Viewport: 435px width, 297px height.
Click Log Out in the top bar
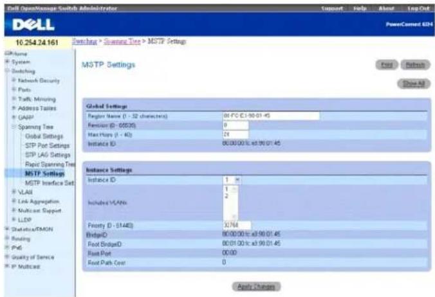[418, 8]
